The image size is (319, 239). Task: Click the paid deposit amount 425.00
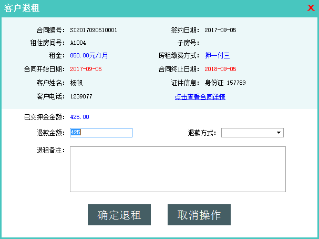point(79,117)
